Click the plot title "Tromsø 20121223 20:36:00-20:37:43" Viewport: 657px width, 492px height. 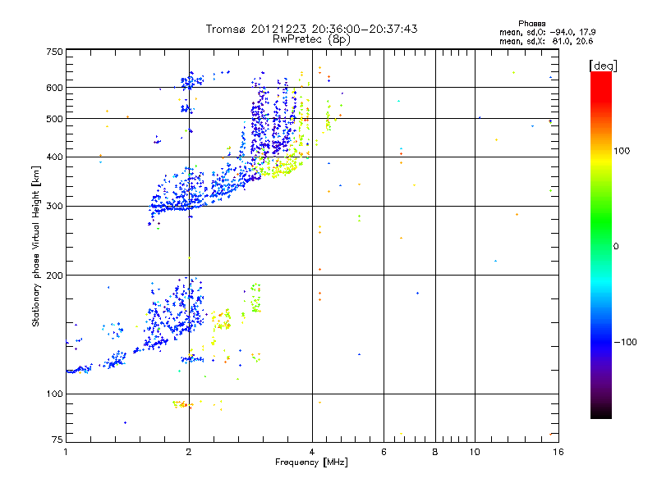pos(311,29)
